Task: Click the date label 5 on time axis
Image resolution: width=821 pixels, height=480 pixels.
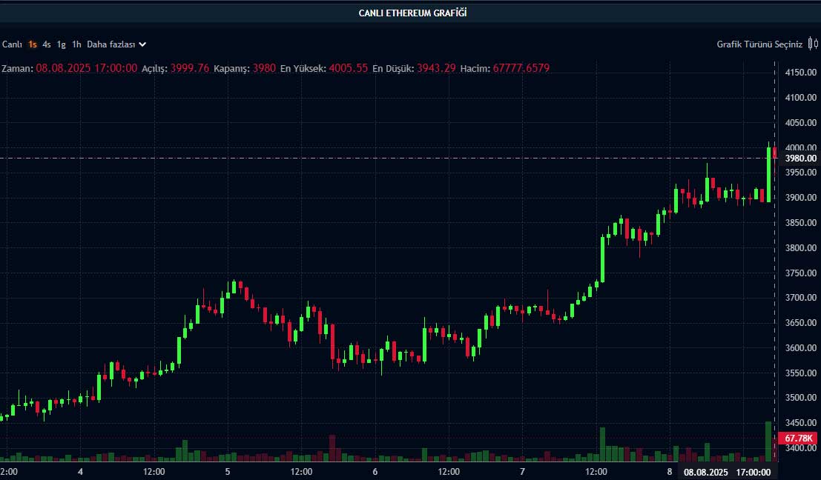Action: pyautogui.click(x=227, y=472)
